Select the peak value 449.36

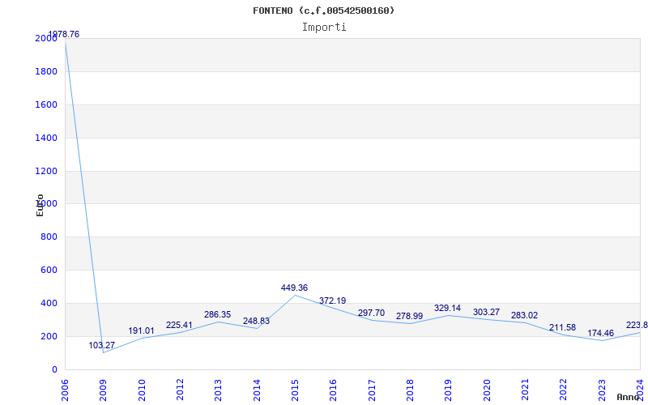(x=294, y=288)
